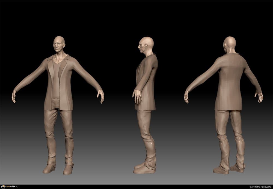The height and width of the screenshot is (189, 273).
Task: Click the 'Submitted 12 January 2012' text
Action: point(260,187)
